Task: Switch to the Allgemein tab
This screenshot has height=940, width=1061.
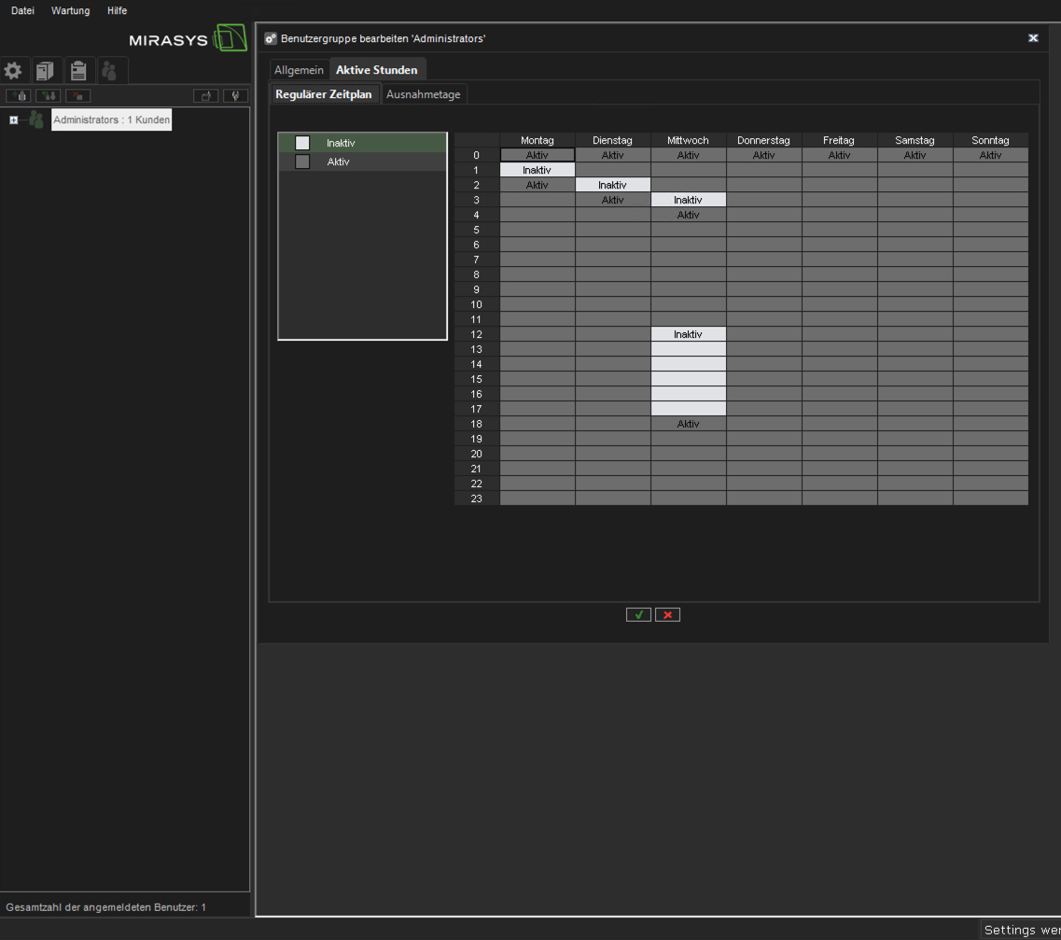Action: pyautogui.click(x=299, y=70)
